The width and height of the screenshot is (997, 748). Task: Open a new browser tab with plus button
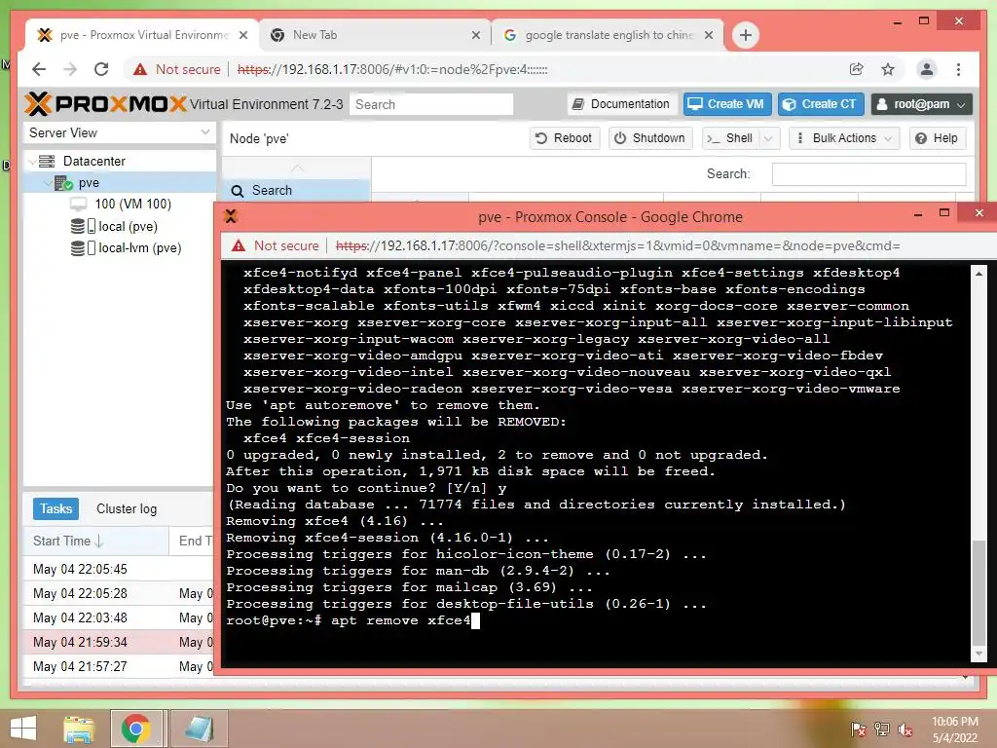pyautogui.click(x=745, y=35)
